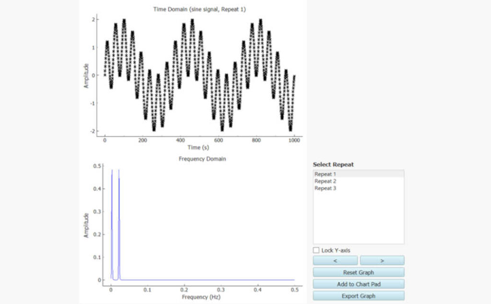Click the Reset Graph button
The height and width of the screenshot is (304, 491).
pos(358,272)
